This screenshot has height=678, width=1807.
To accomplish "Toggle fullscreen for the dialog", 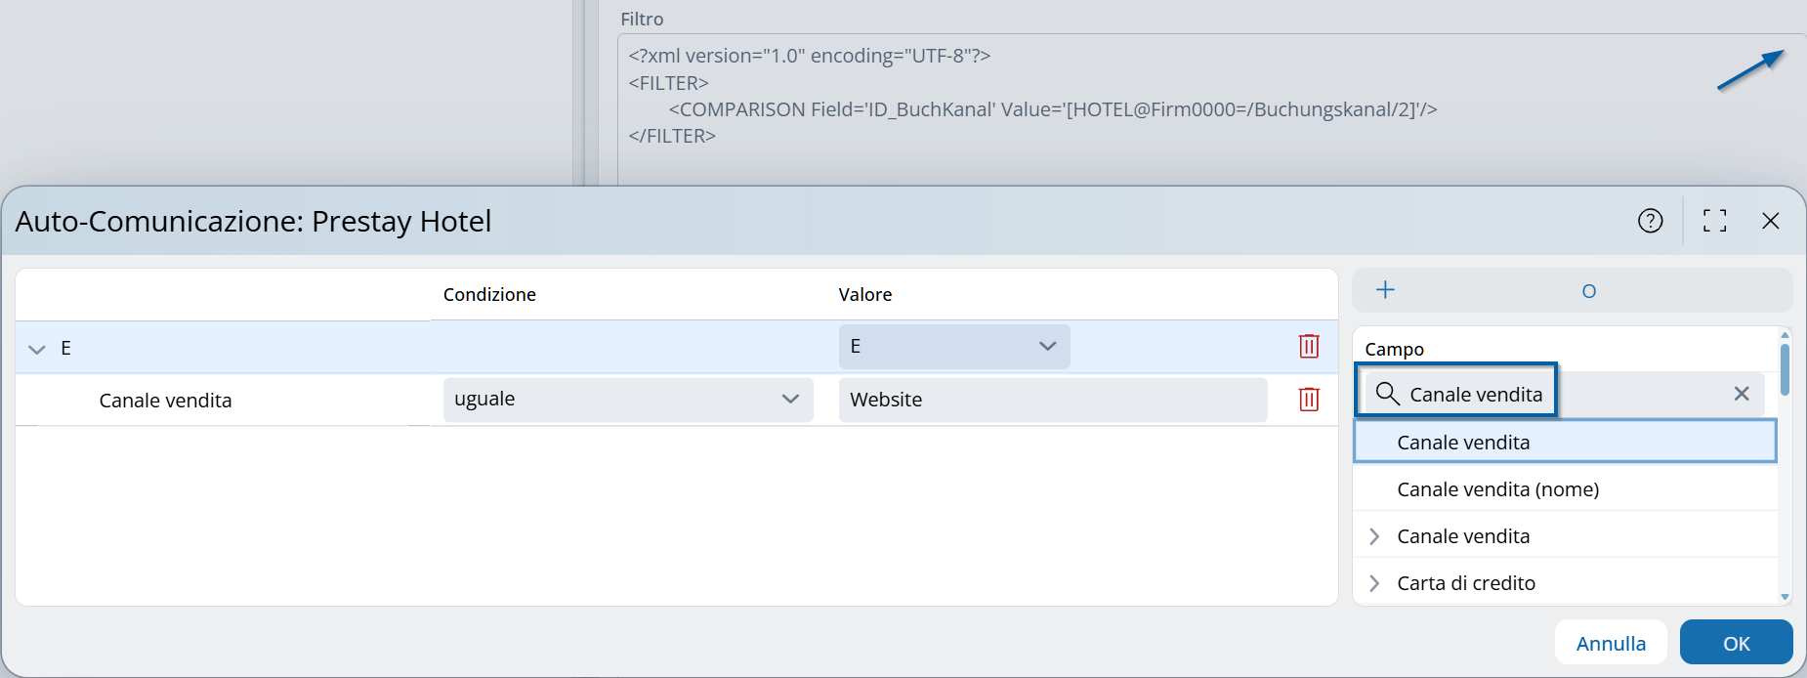I will [x=1714, y=221].
